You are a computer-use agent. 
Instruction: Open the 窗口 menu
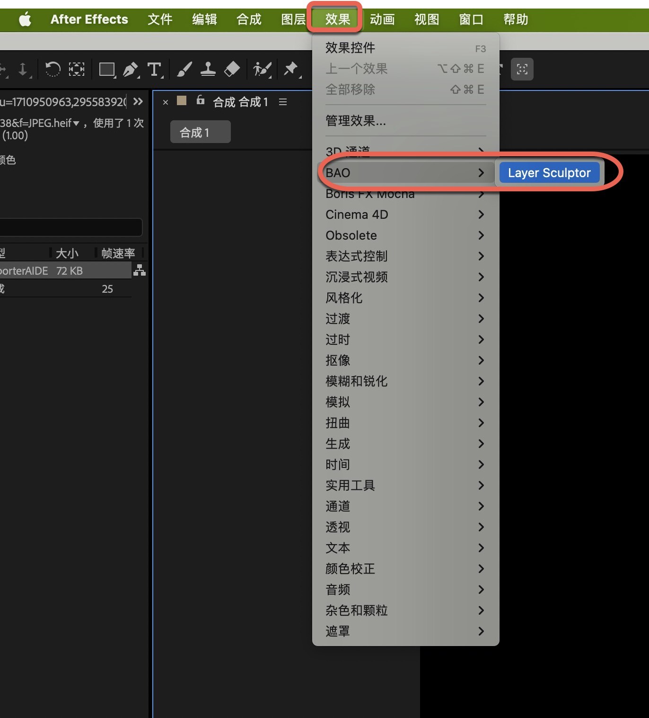pyautogui.click(x=471, y=19)
